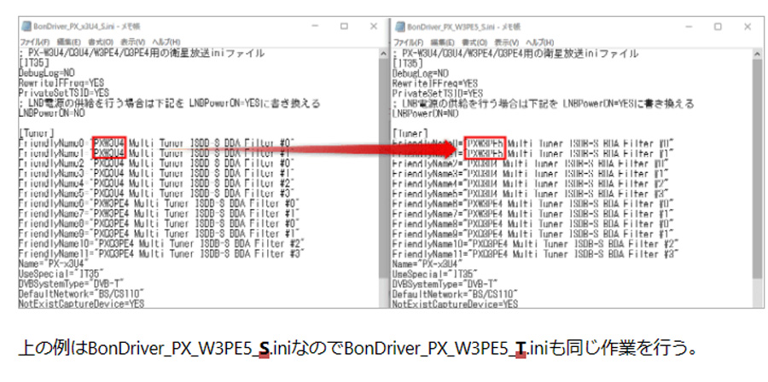
Task: Minimize the BonDriver_PX_x3U4_S.ini Notepad window
Action: click(x=314, y=27)
